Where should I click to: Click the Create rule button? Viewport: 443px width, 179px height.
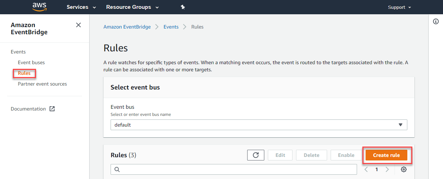pos(386,155)
